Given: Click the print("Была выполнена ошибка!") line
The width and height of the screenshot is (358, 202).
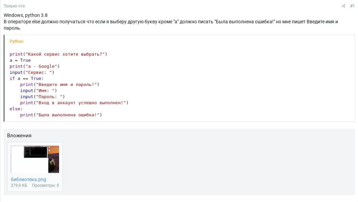Looking at the screenshot, I should tap(61, 115).
